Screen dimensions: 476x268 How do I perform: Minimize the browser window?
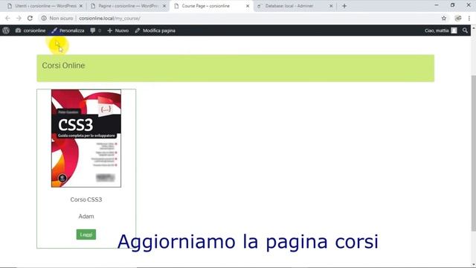click(437, 5)
